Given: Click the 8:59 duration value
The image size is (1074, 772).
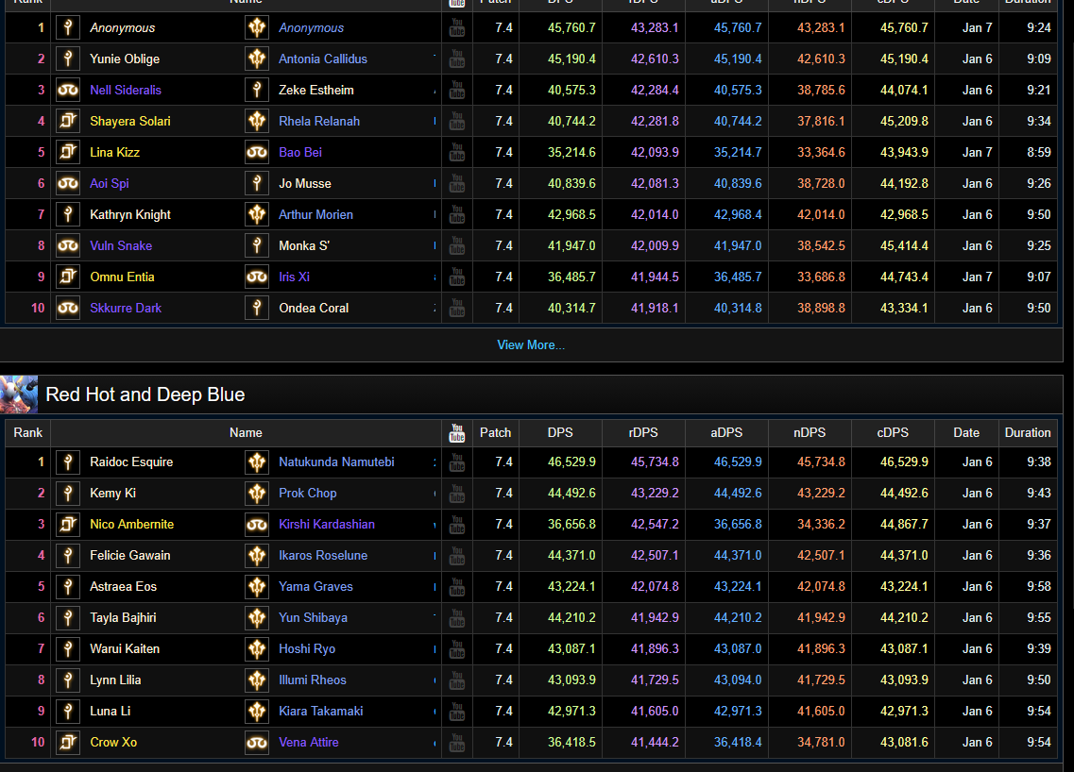Looking at the screenshot, I should 1039,152.
